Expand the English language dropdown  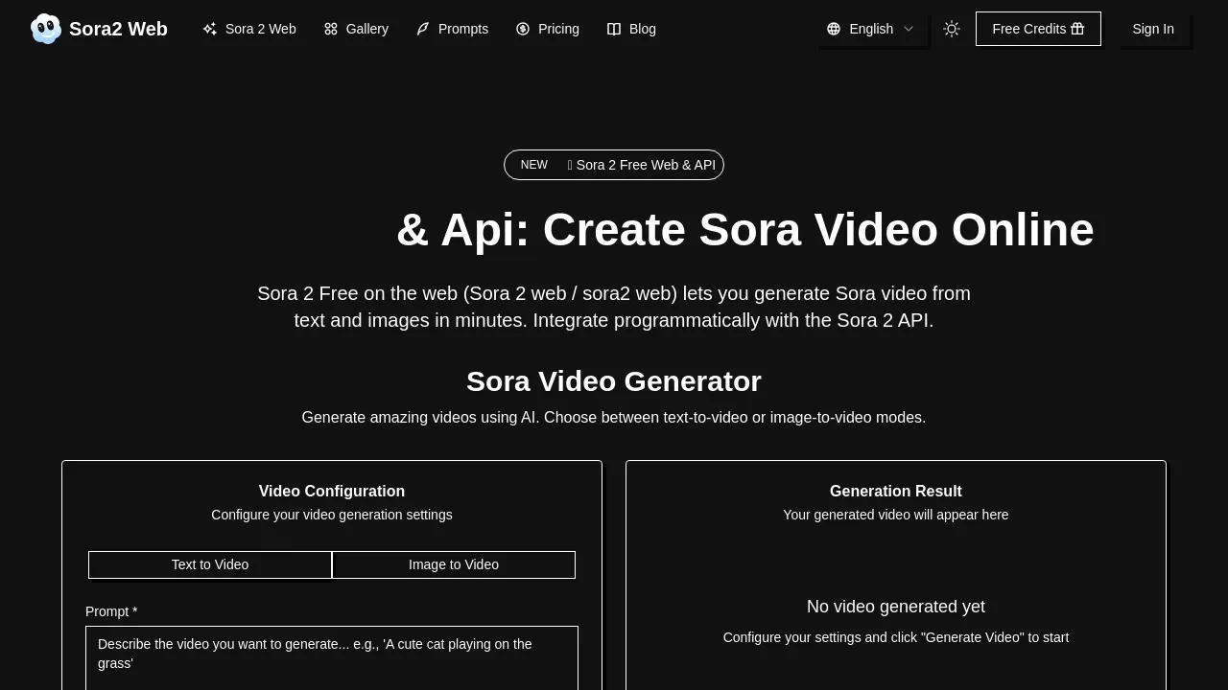click(x=871, y=29)
